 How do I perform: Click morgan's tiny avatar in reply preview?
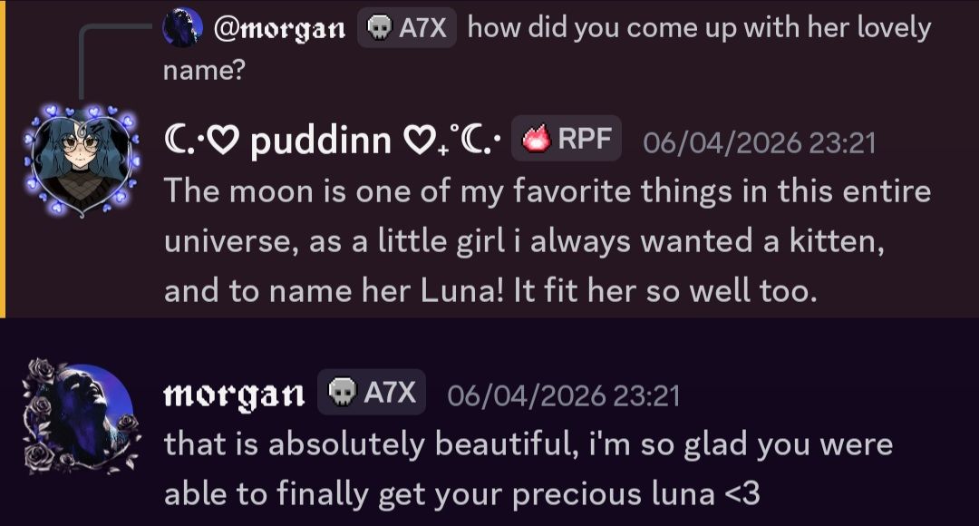(181, 27)
